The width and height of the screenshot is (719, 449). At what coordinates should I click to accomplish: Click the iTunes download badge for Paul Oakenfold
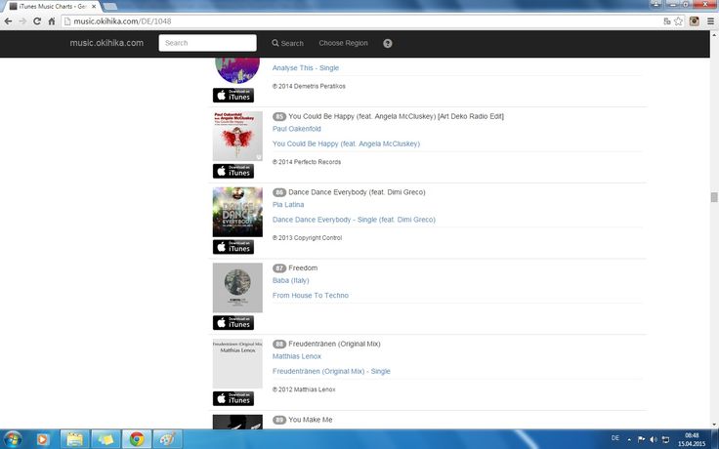233,171
